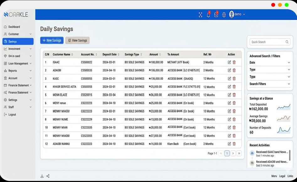Go to next page in pagination
Image resolution: width=297 pixels, height=182 pixels.
tap(233, 153)
